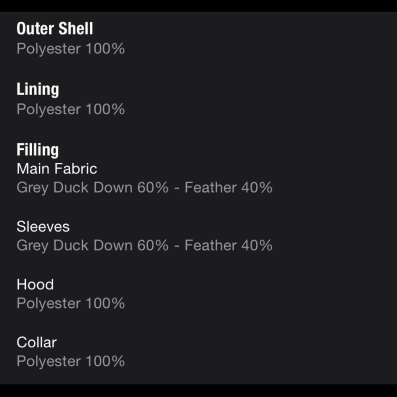The height and width of the screenshot is (397, 397).
Task: Click Polyester 100% under Outer Shell
Action: tap(71, 48)
